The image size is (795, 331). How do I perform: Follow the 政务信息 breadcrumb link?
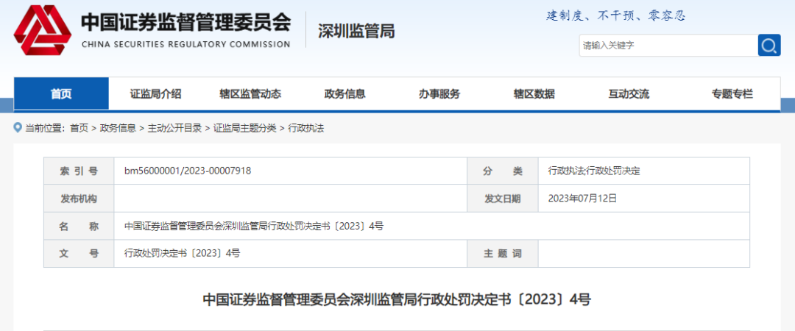(118, 128)
